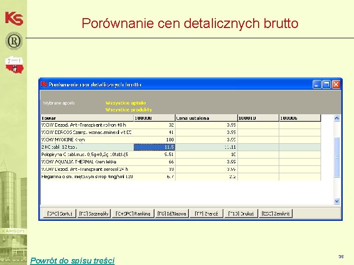This screenshot has width=354, height=265.
Task: Toggle Id/Nazwa with the F6 button
Action: click(172, 213)
